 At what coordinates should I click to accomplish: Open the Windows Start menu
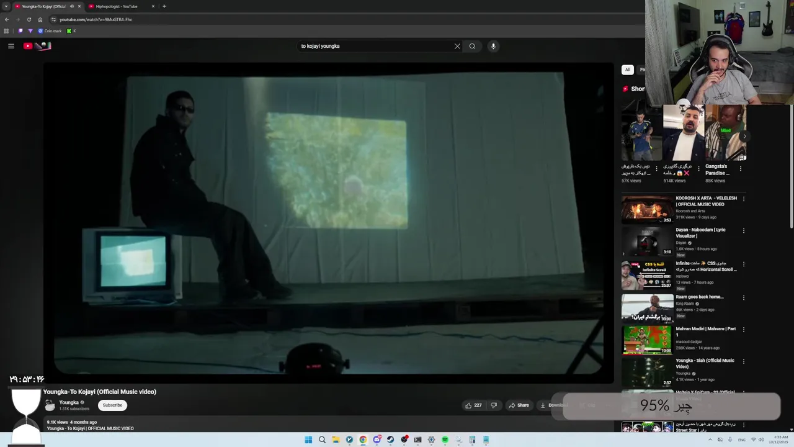tap(308, 440)
